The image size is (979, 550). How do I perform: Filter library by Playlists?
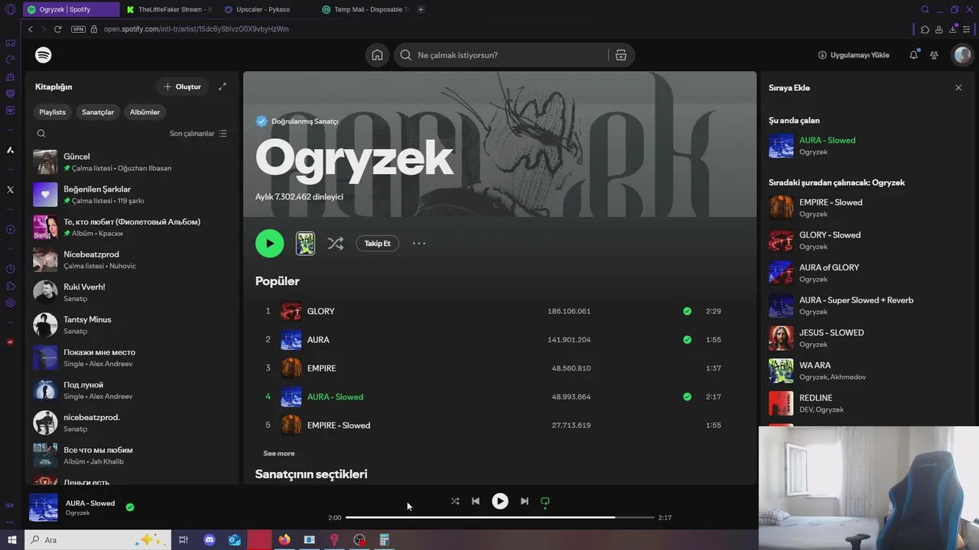(x=53, y=112)
